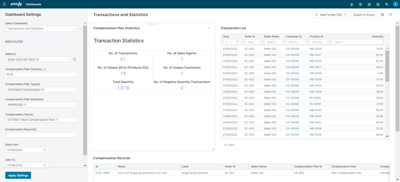
Task: Open the notifications bell icon
Action: 352,4
